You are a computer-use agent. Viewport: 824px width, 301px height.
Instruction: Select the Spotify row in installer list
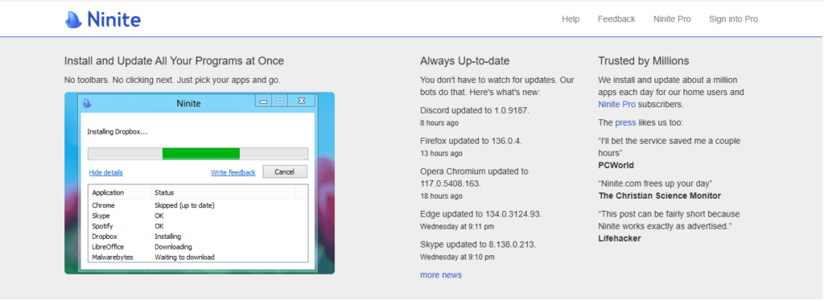point(198,226)
